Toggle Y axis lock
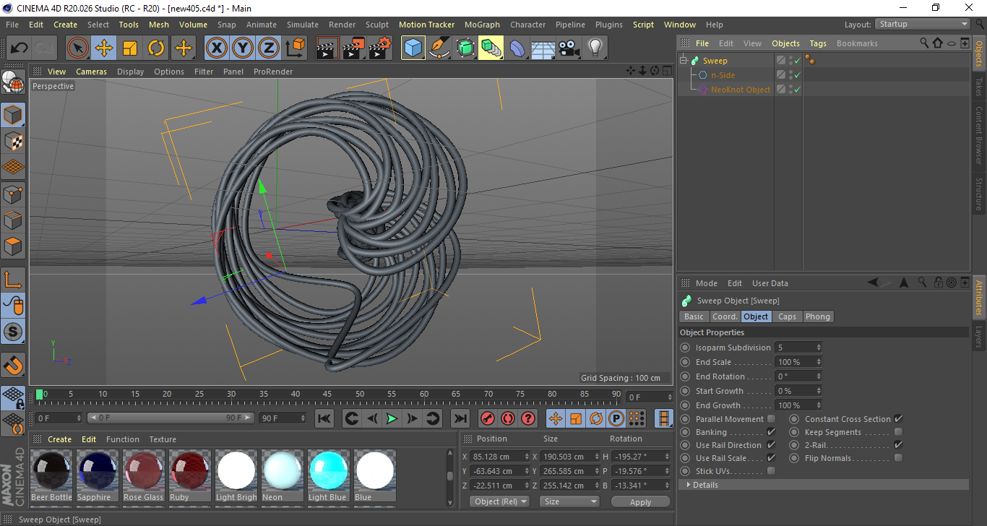987x526 pixels. coord(243,48)
